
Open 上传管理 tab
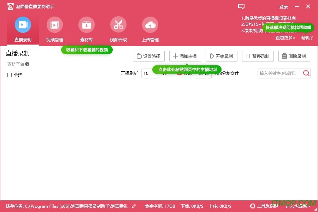[150, 30]
